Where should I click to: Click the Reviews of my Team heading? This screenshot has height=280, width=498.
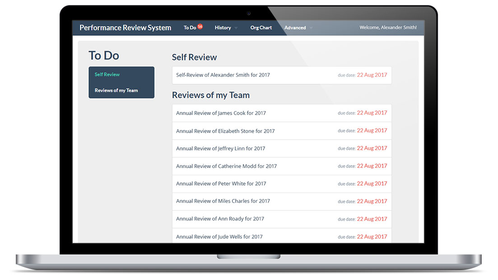[211, 95]
